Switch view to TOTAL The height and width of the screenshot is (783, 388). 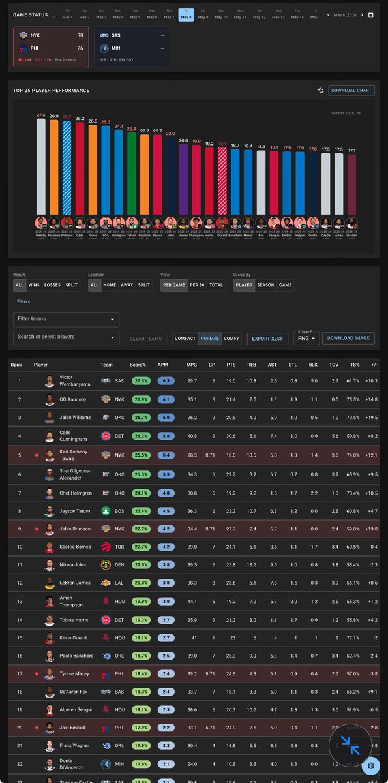point(216,285)
